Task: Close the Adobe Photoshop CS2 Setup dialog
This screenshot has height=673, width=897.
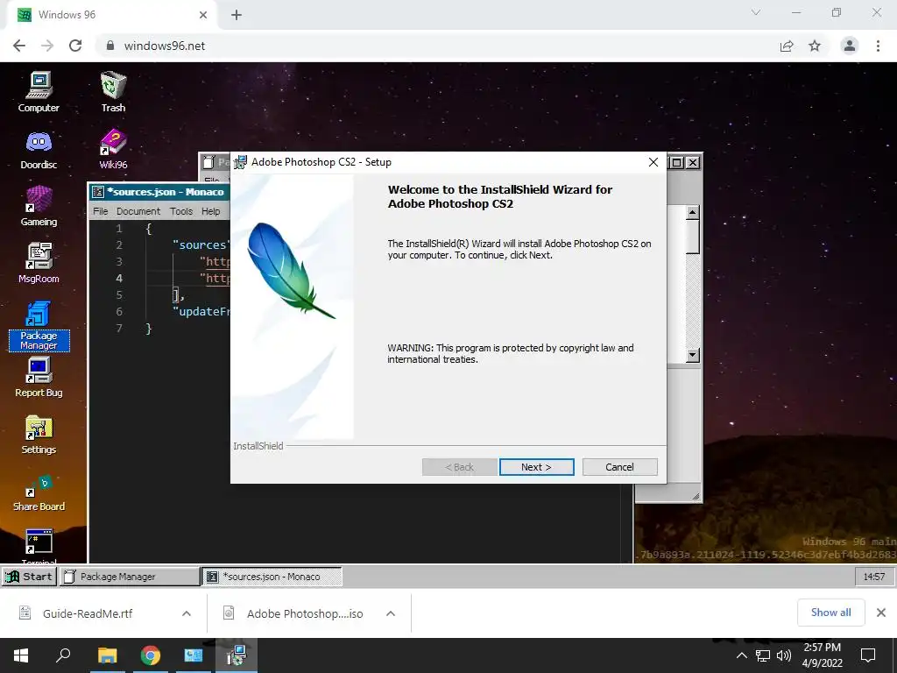Action: [x=653, y=162]
